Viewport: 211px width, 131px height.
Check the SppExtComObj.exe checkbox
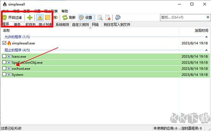point(4,62)
